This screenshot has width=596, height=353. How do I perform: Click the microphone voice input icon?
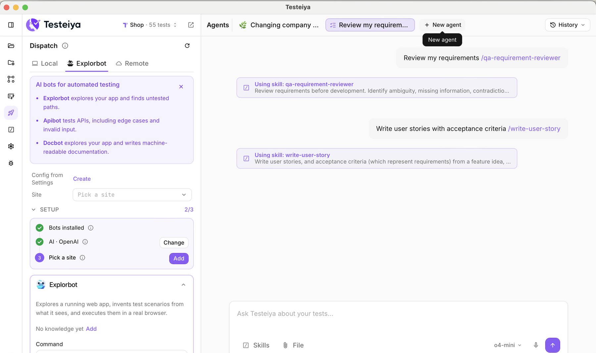point(536,345)
